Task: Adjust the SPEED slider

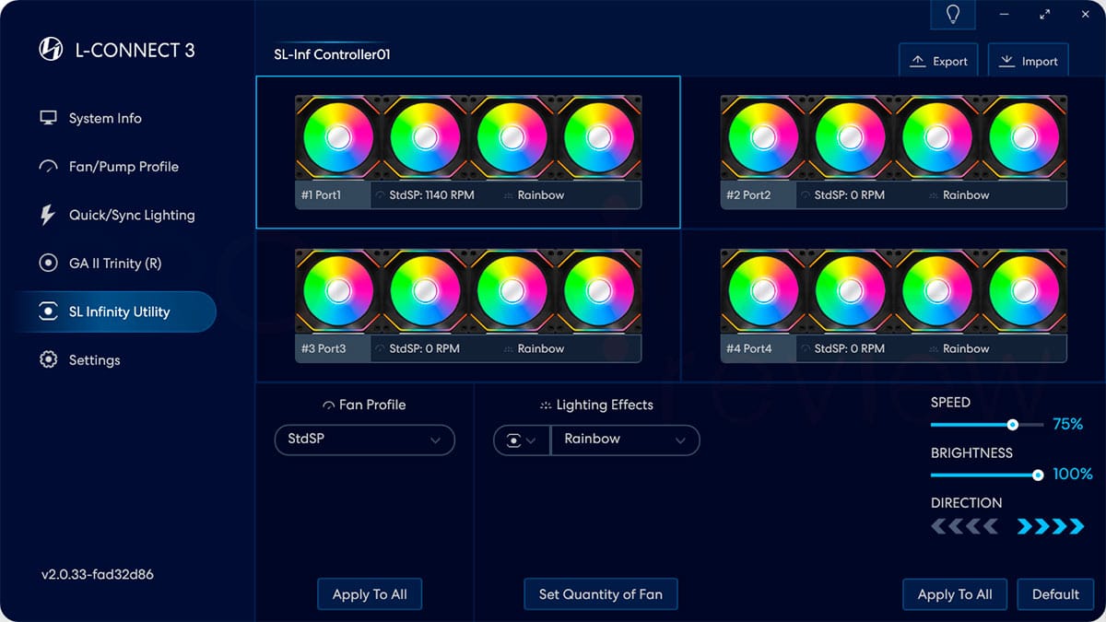Action: coord(986,425)
